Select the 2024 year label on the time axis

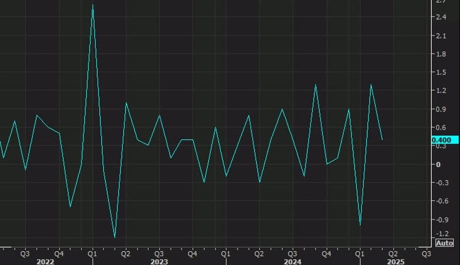click(x=292, y=261)
